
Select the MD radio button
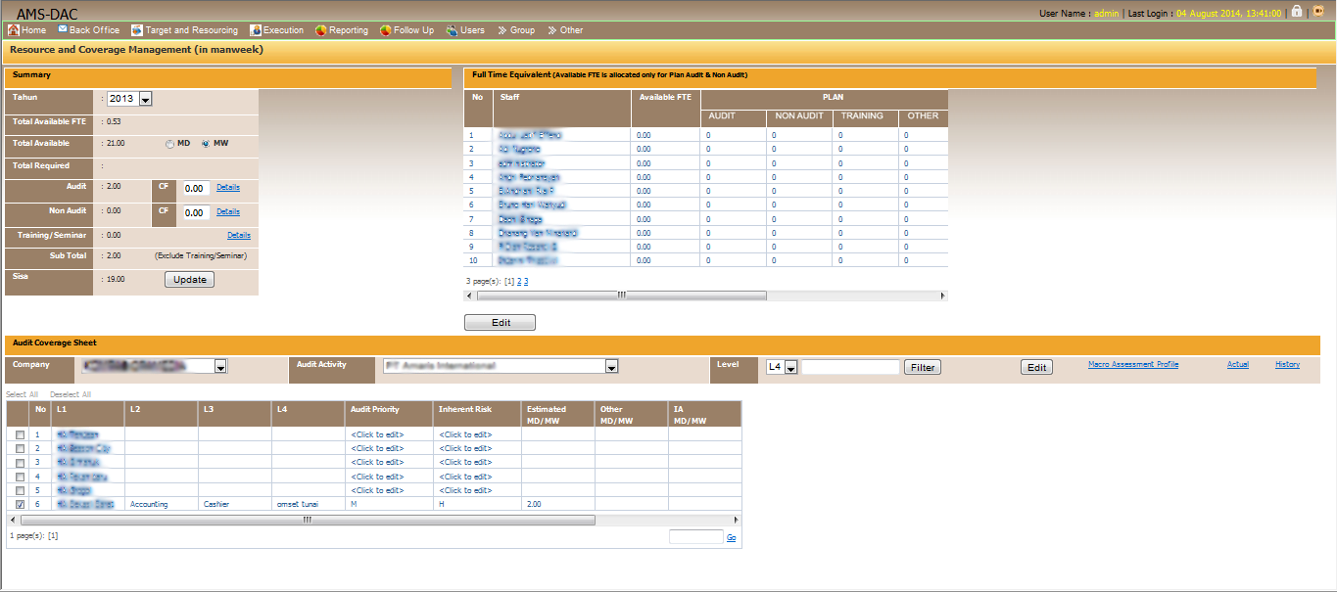point(170,144)
